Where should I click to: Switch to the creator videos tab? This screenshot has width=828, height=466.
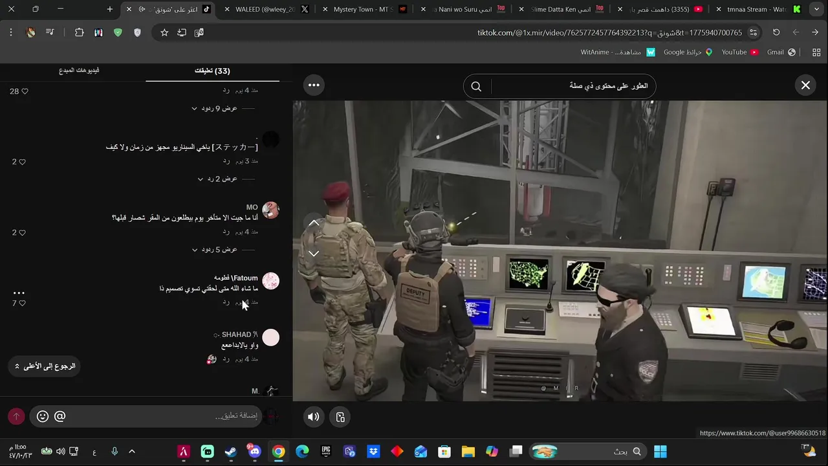tap(79, 71)
